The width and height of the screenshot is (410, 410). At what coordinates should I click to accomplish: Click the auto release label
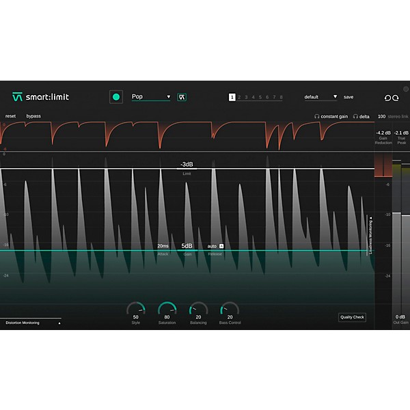coord(212,246)
